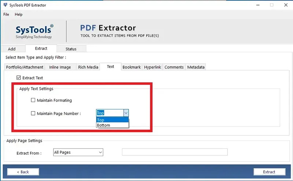Open the Extract From All Pages dropdown
Viewport: 293px width, 181px height.
coord(78,152)
